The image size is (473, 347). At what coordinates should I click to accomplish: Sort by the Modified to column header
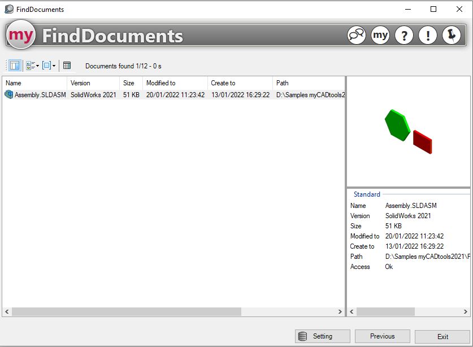pyautogui.click(x=175, y=83)
